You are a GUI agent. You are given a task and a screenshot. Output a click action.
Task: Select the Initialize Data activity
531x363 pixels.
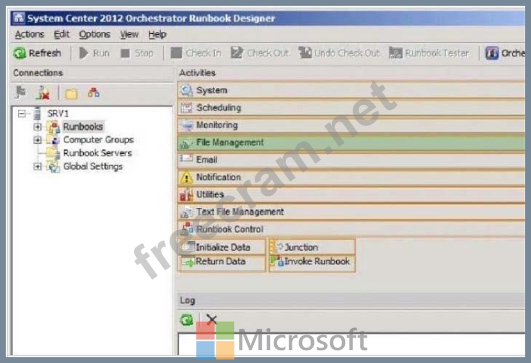[x=222, y=247]
